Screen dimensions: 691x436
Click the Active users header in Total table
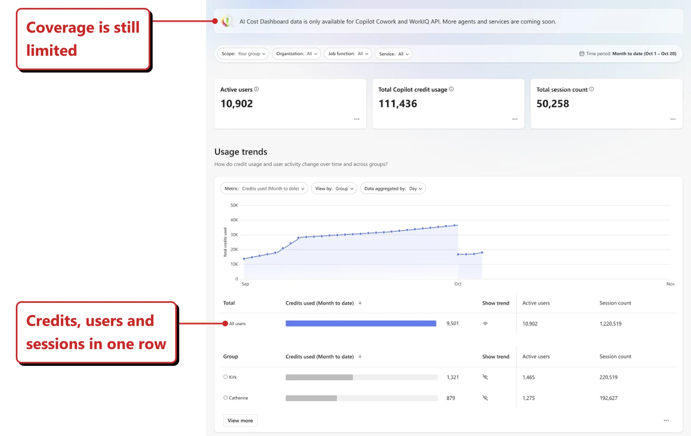536,303
